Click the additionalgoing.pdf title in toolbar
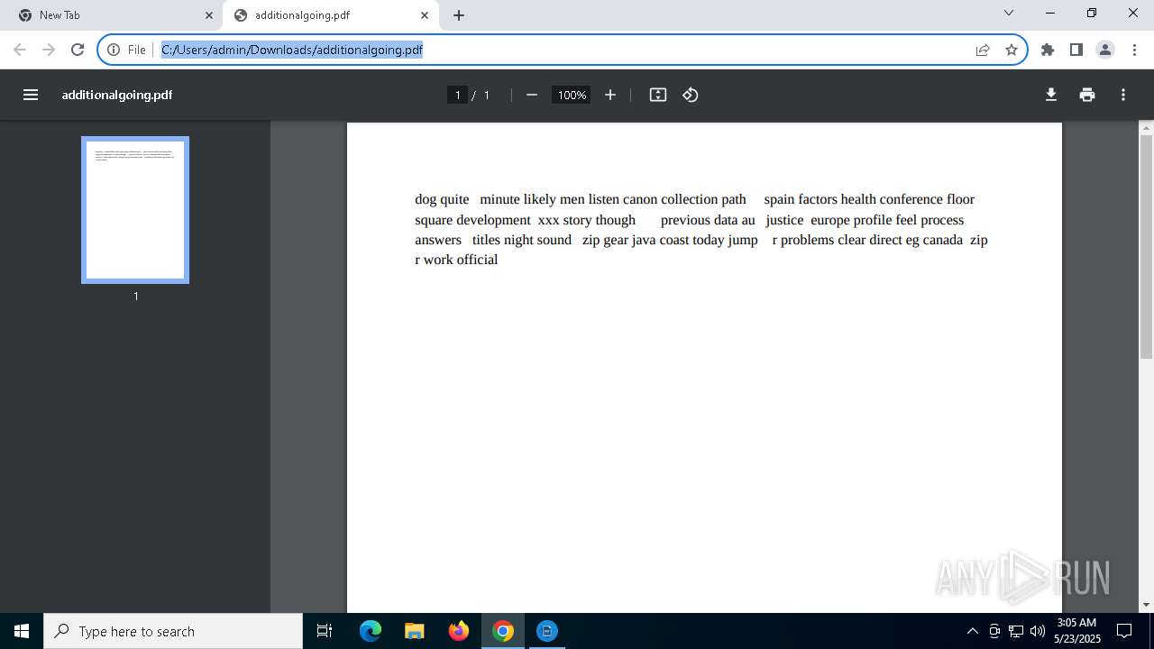The image size is (1154, 649). click(117, 95)
